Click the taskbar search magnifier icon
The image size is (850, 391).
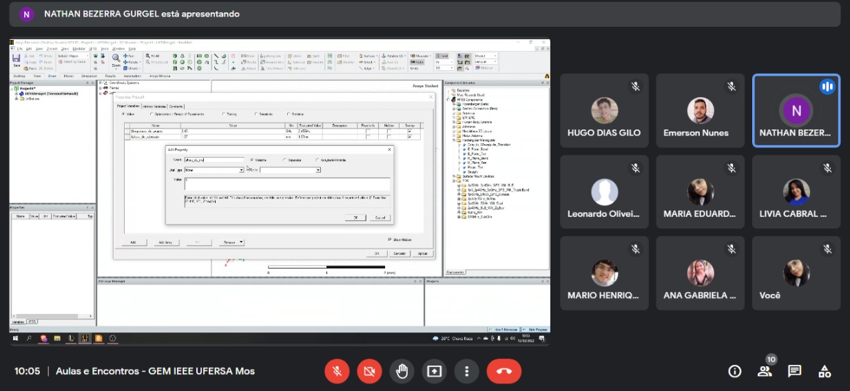click(30, 338)
